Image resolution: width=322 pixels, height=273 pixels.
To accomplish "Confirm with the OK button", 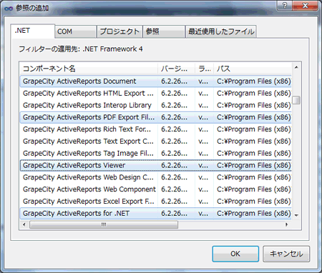I will coord(235,254).
